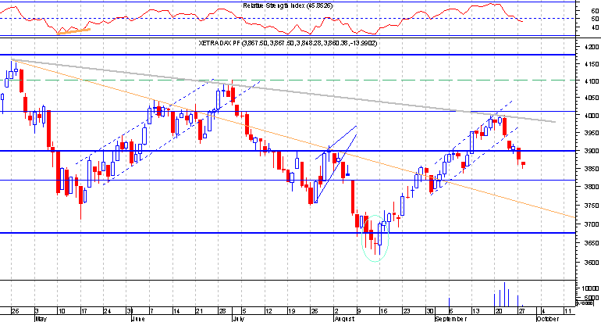Select the 3850 price axis label
This screenshot has height=322, width=601.
(592, 169)
